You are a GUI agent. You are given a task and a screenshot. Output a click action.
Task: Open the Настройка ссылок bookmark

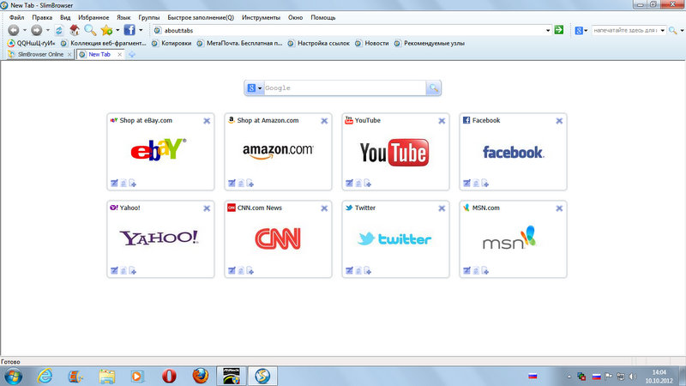point(319,44)
